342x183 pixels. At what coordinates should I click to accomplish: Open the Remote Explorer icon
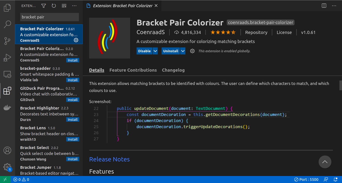click(7, 74)
